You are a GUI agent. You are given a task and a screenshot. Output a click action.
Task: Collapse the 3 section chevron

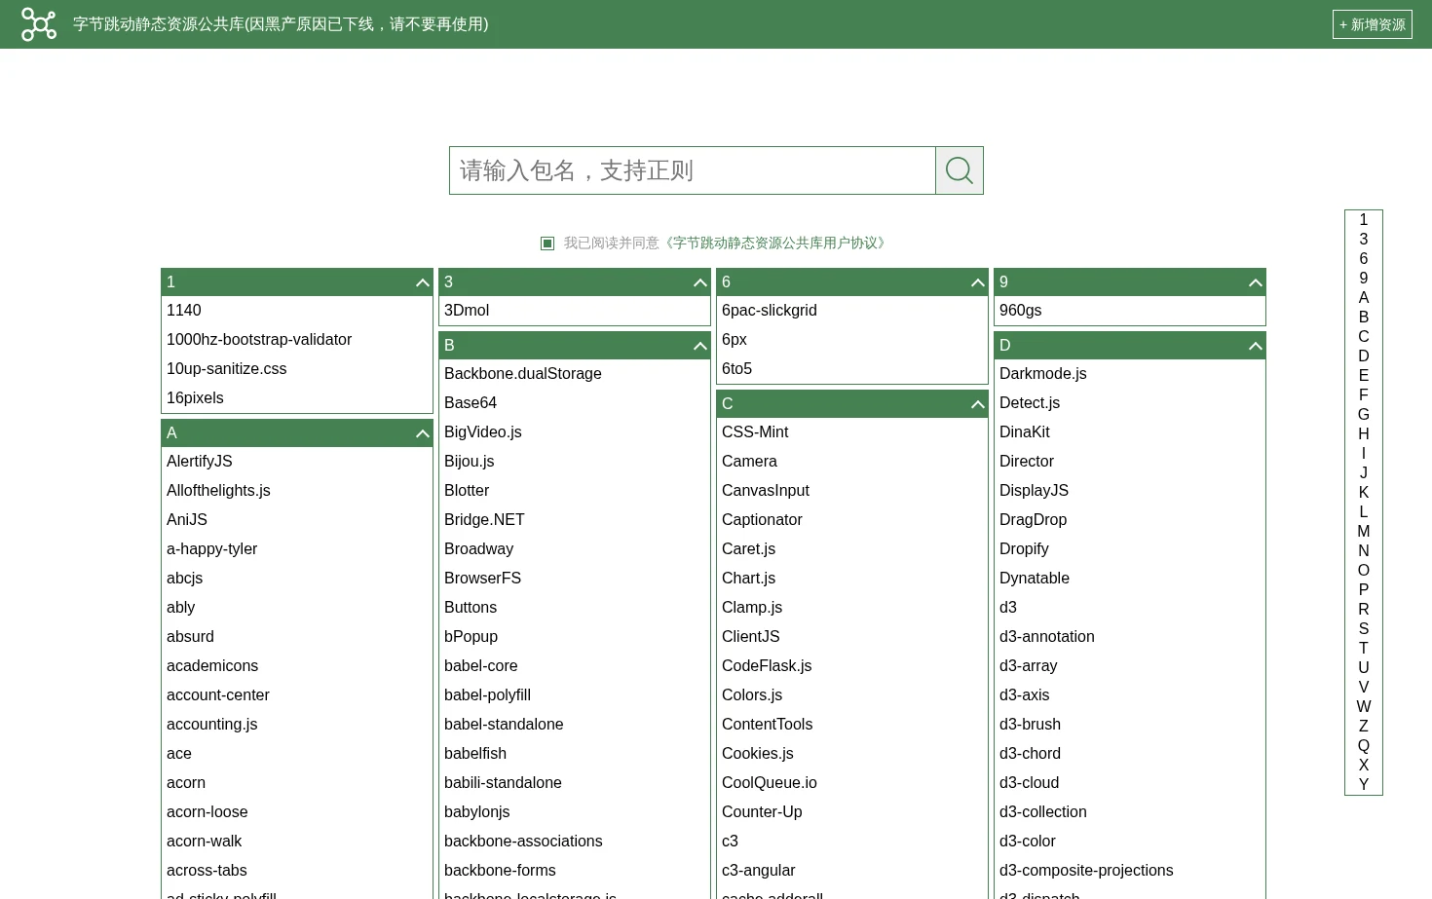coord(699,282)
